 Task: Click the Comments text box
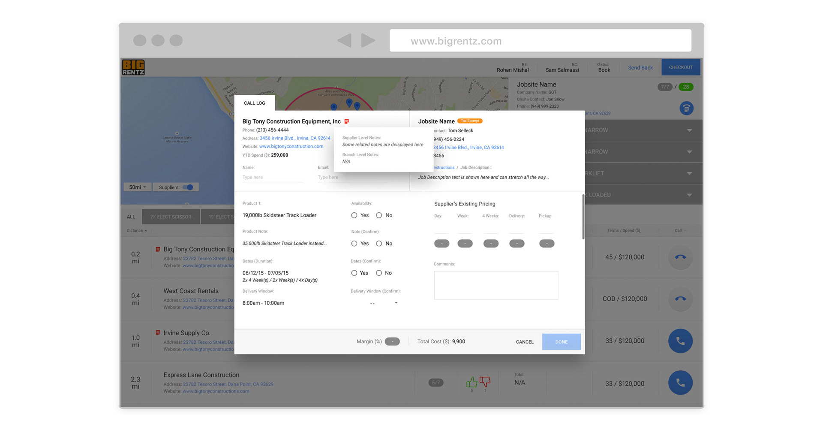[x=496, y=285]
